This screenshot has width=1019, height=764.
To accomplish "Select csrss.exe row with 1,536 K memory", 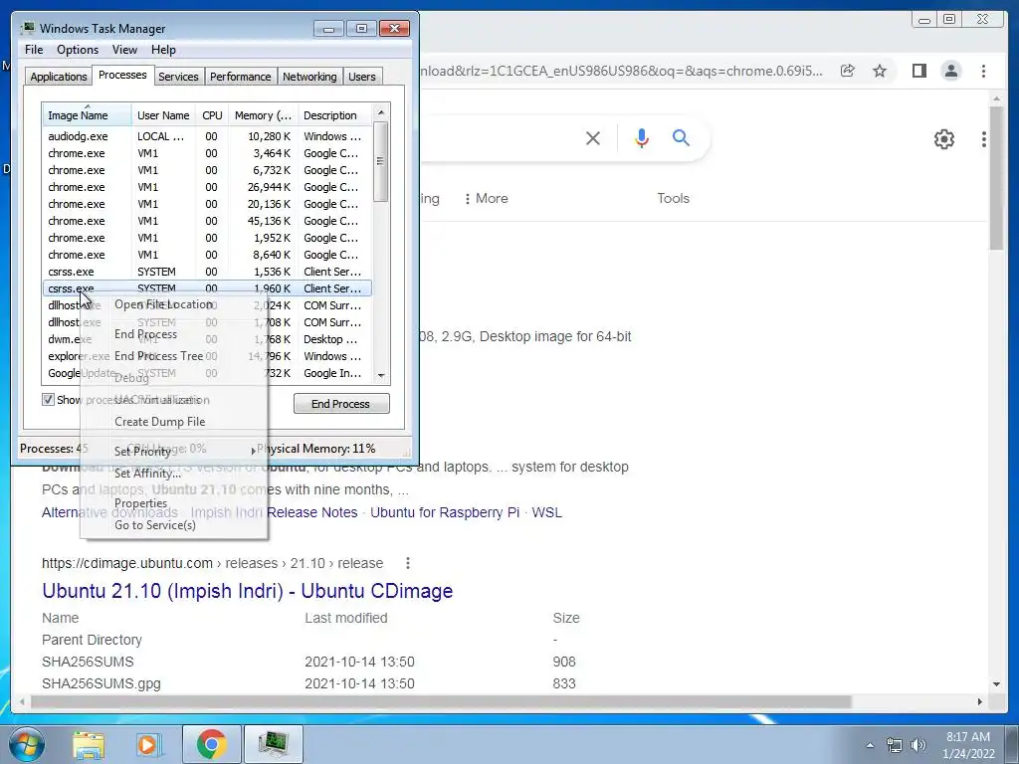I will pyautogui.click(x=207, y=272).
